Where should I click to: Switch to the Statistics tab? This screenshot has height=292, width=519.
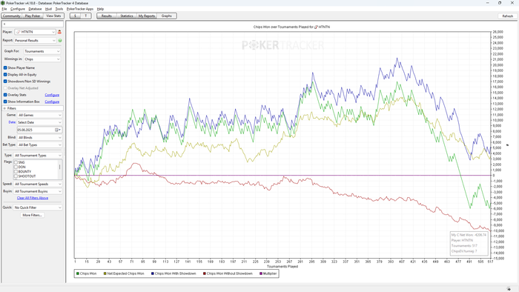tap(127, 16)
